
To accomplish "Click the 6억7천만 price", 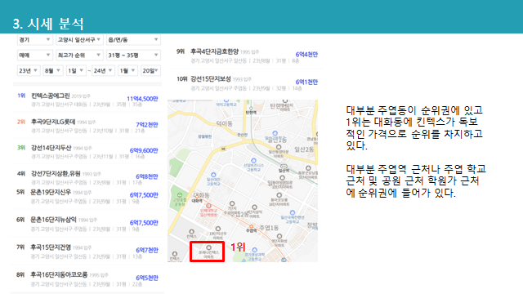I will coord(147,251).
